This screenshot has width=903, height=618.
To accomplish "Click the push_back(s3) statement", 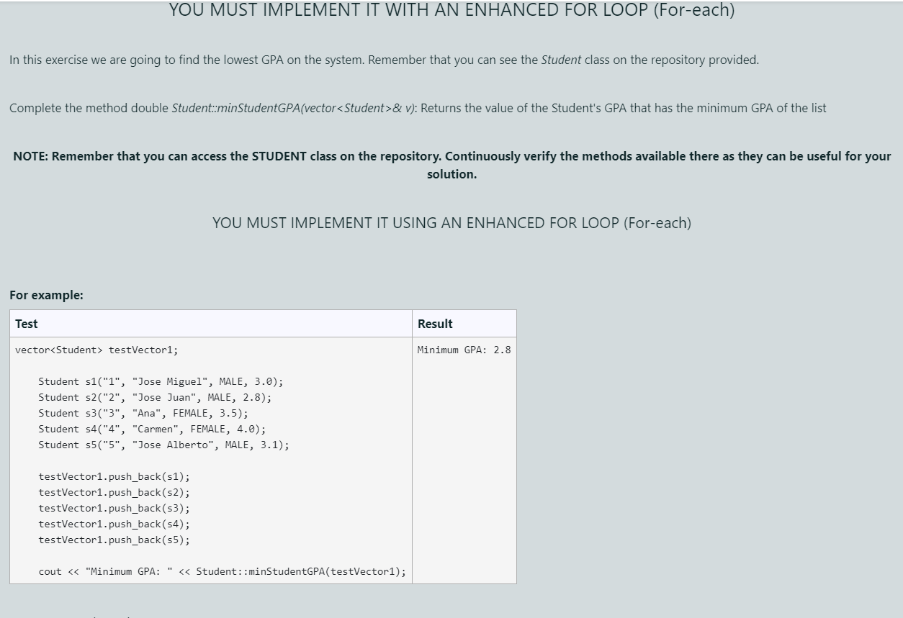I will click(x=113, y=508).
